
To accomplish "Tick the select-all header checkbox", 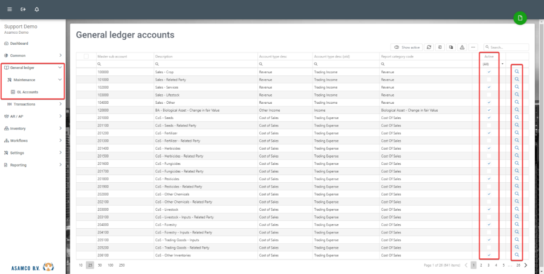I will click(86, 56).
